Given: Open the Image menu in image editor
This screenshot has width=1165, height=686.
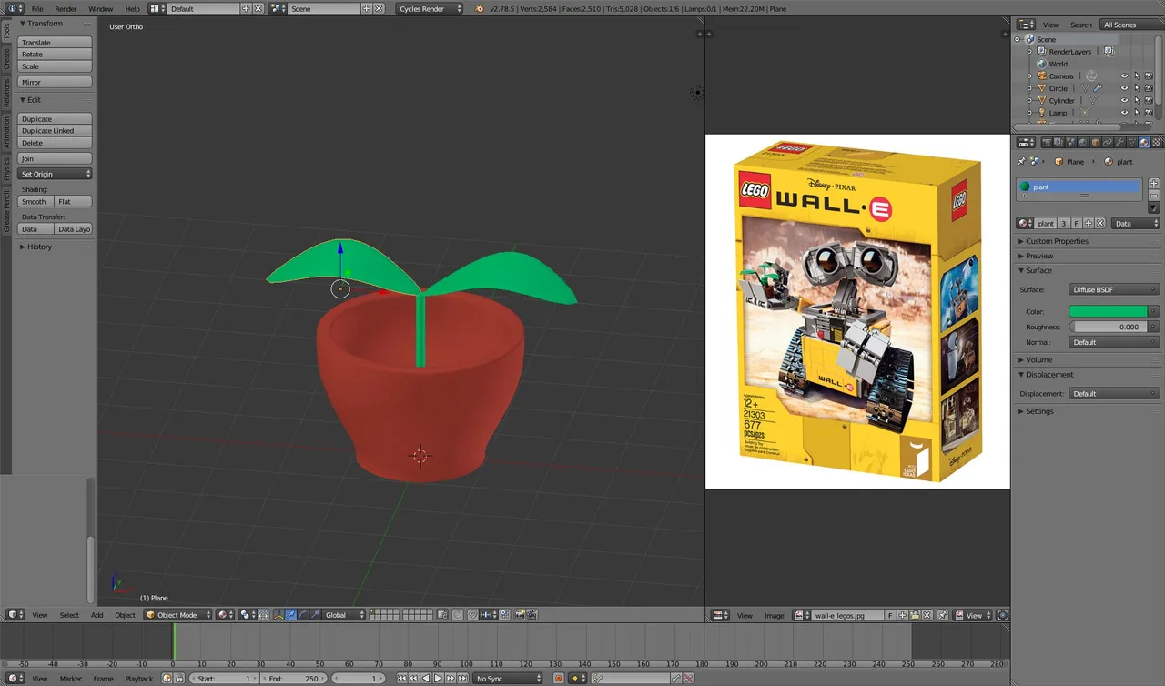Looking at the screenshot, I should click(774, 615).
